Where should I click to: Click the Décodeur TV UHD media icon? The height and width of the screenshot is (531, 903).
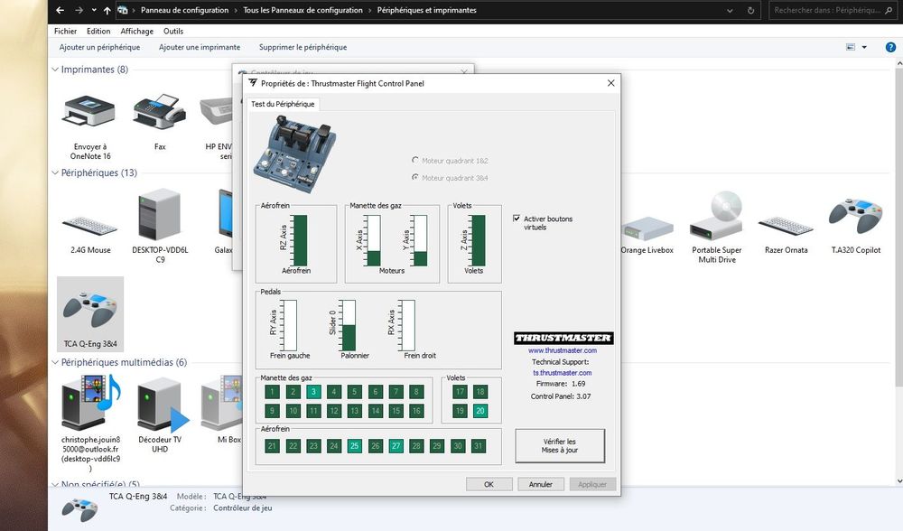tap(159, 404)
